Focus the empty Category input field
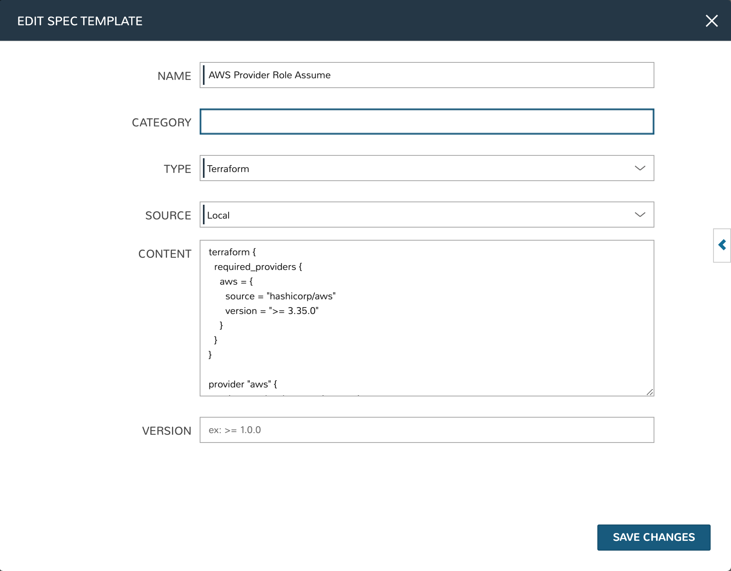731x571 pixels. (427, 122)
